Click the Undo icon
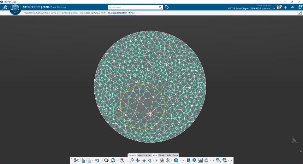Screen dimensions: 303x164 pyautogui.click(x=97, y=160)
